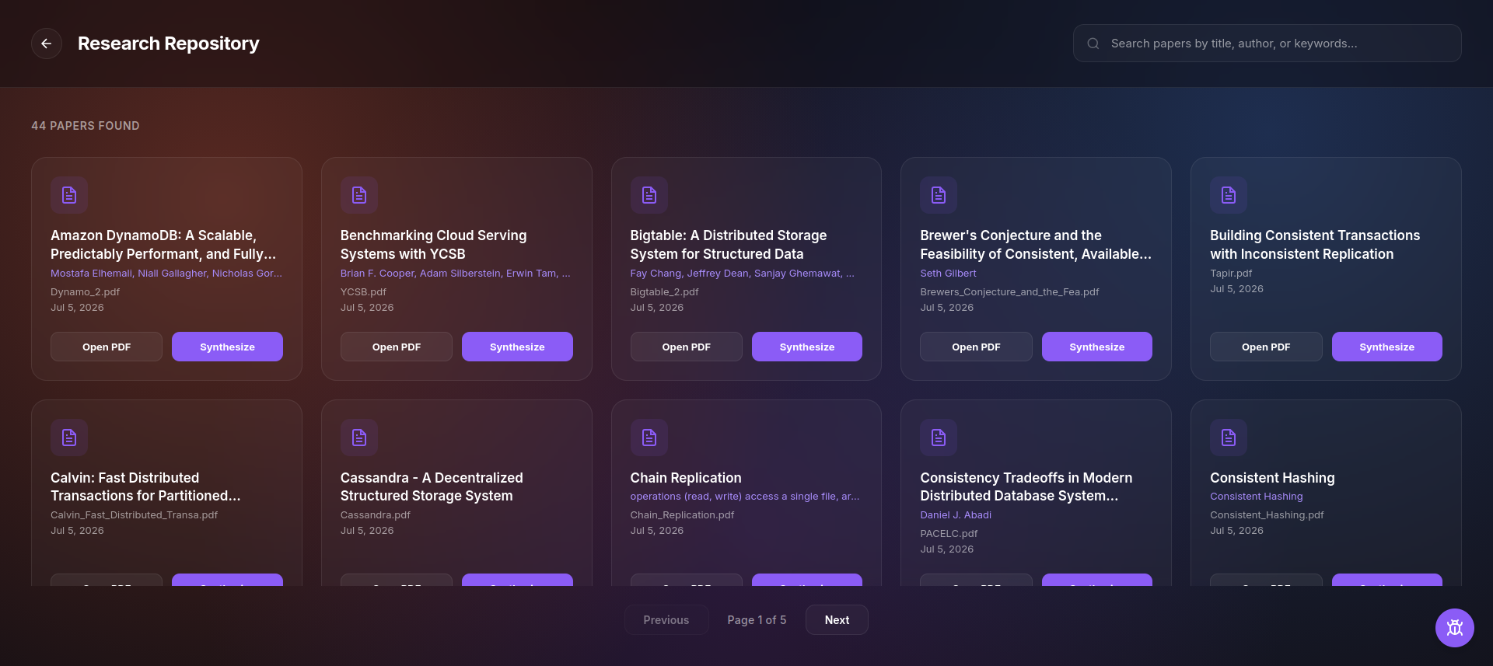Click filename 'Tapir.pdf'
1493x666 pixels.
1231,274
